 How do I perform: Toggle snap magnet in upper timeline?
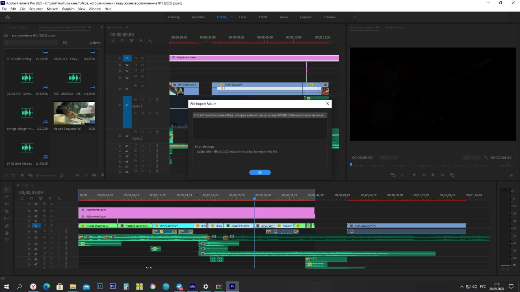(123, 41)
